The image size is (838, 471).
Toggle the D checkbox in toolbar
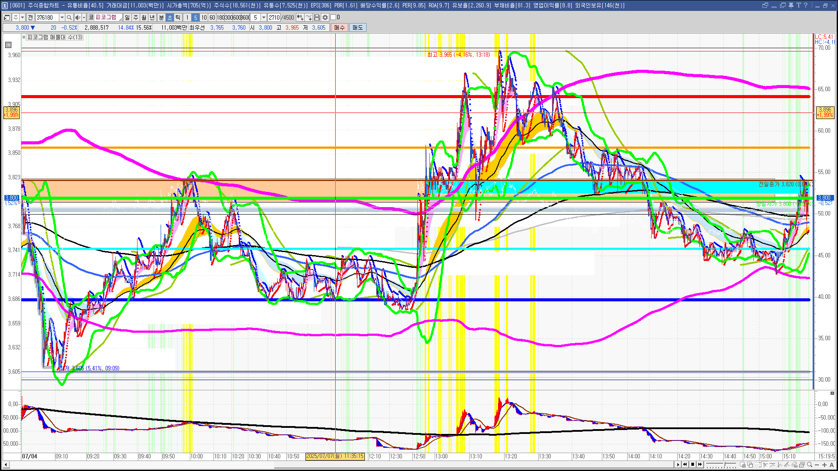coord(333,17)
